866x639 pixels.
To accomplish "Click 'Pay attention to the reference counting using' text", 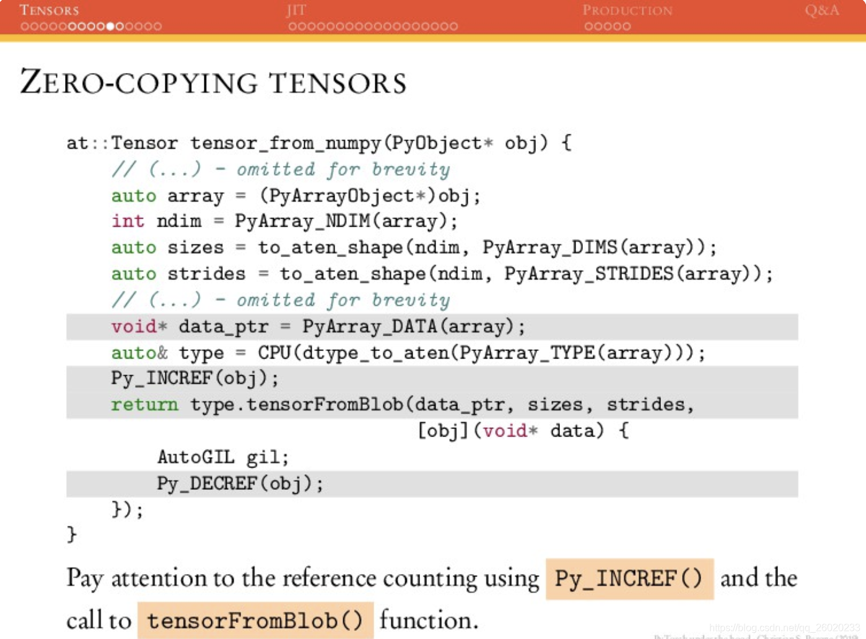I will (x=303, y=578).
